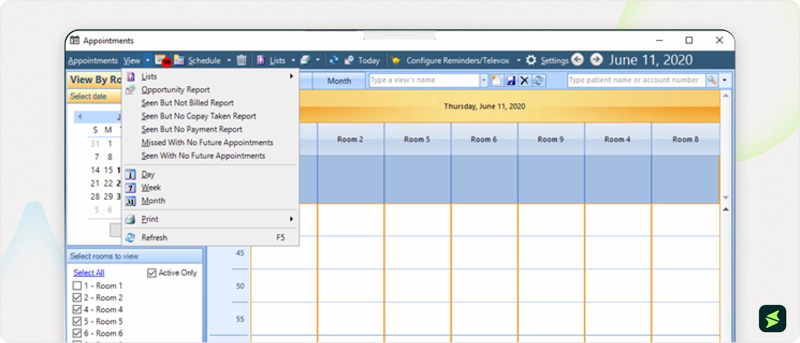Uncheck the 5 - Room 5 checkbox
800x343 pixels.
click(77, 321)
